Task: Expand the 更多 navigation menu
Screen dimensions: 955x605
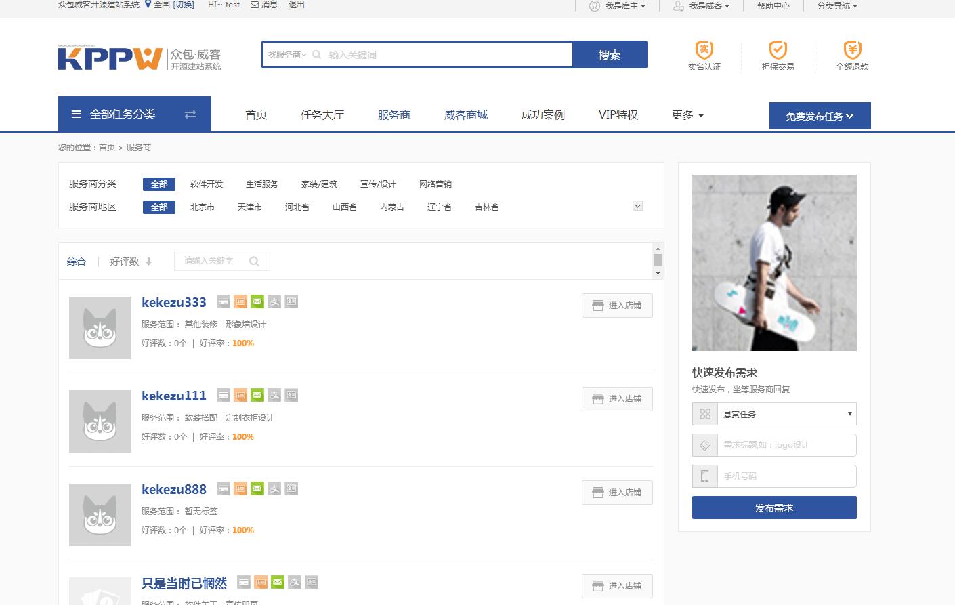Action: 687,115
